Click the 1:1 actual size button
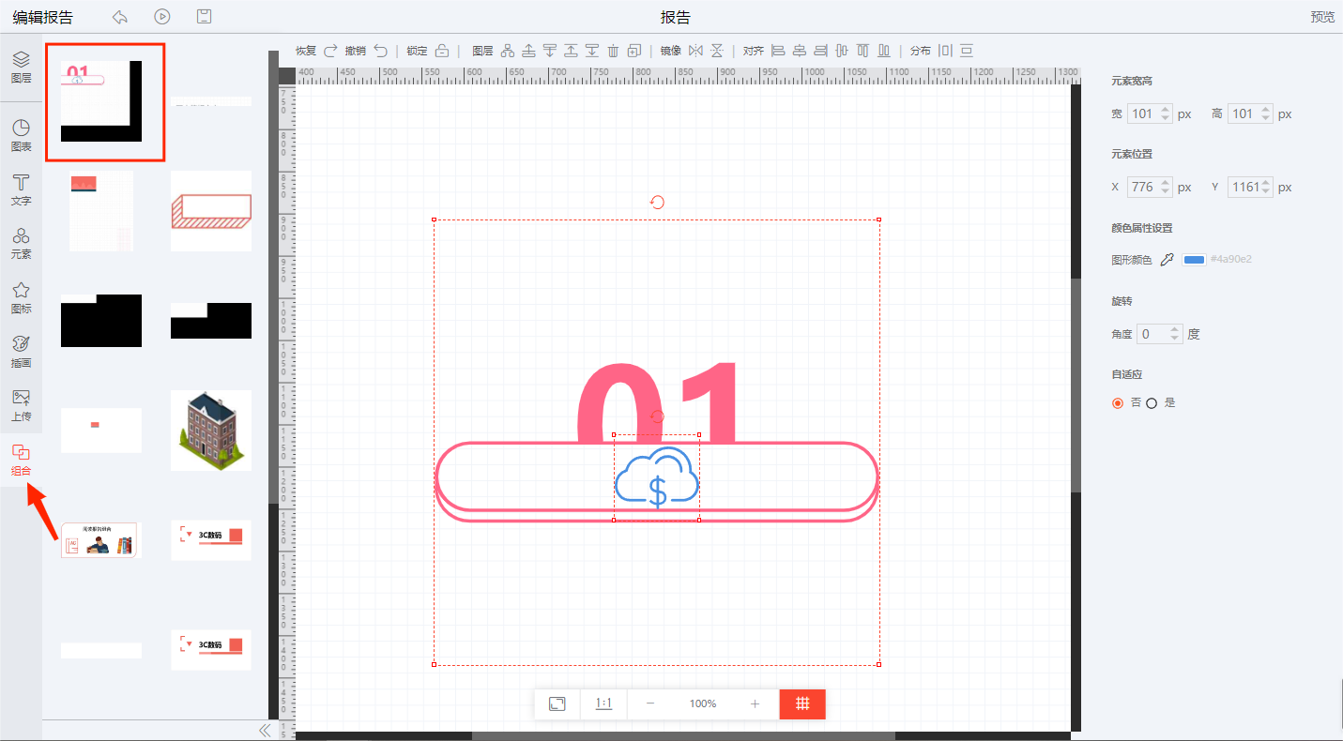 tap(603, 703)
